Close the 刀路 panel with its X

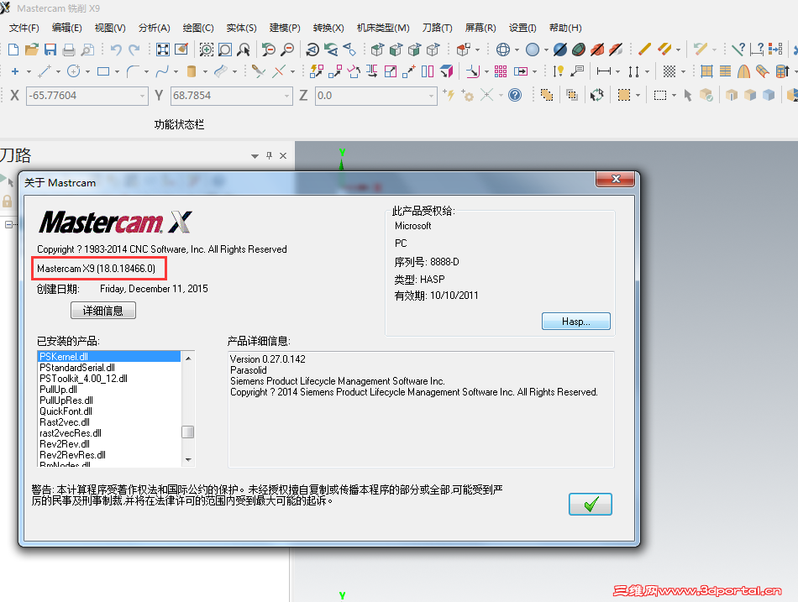click(283, 155)
